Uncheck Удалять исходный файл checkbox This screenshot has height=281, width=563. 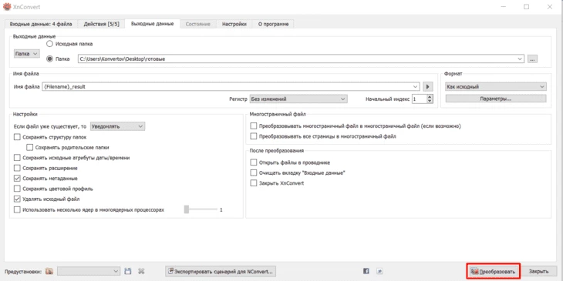(x=17, y=199)
